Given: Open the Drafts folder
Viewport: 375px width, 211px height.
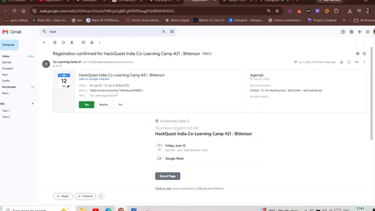Looking at the screenshot, I should click(x=6, y=81).
